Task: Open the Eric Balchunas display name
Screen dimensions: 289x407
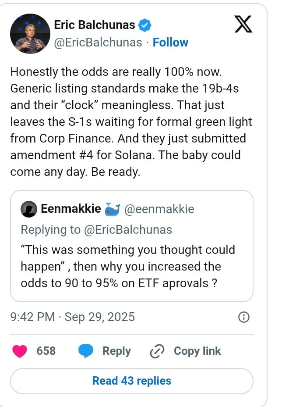Action: pos(94,25)
